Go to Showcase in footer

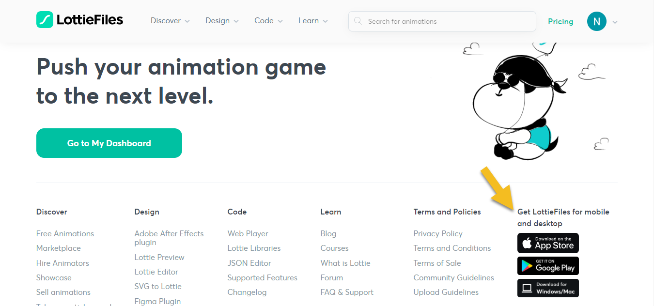54,277
